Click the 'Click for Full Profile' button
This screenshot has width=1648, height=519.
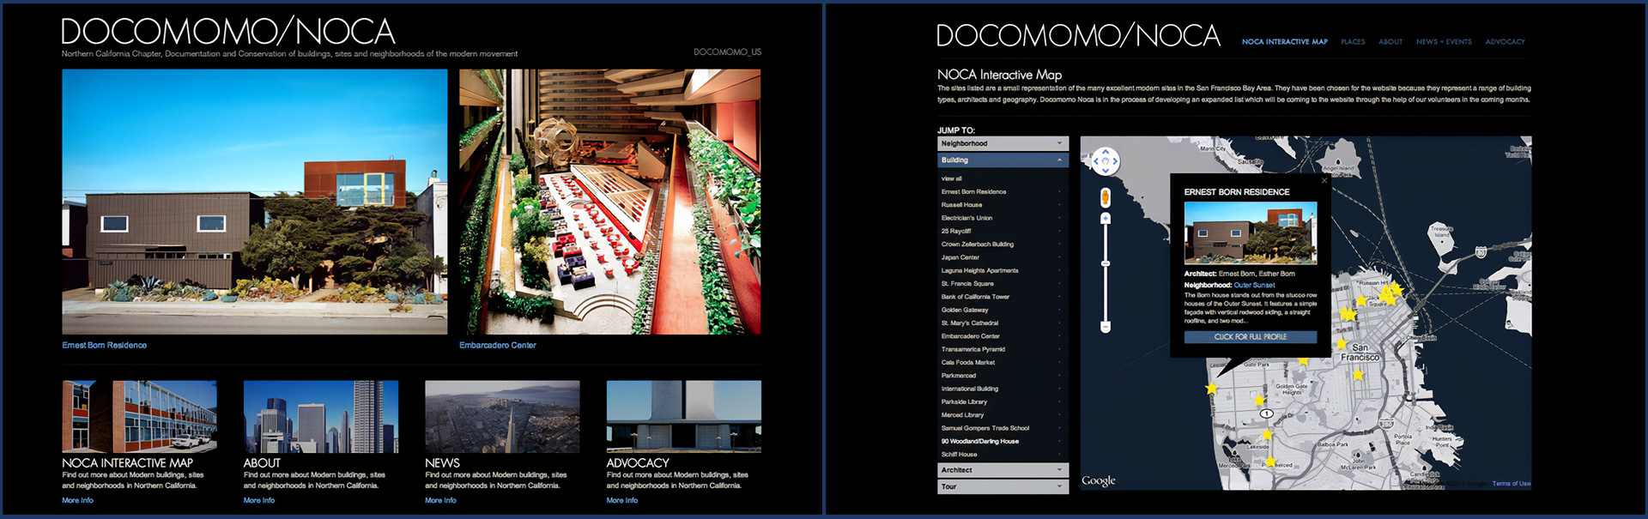pos(1250,337)
